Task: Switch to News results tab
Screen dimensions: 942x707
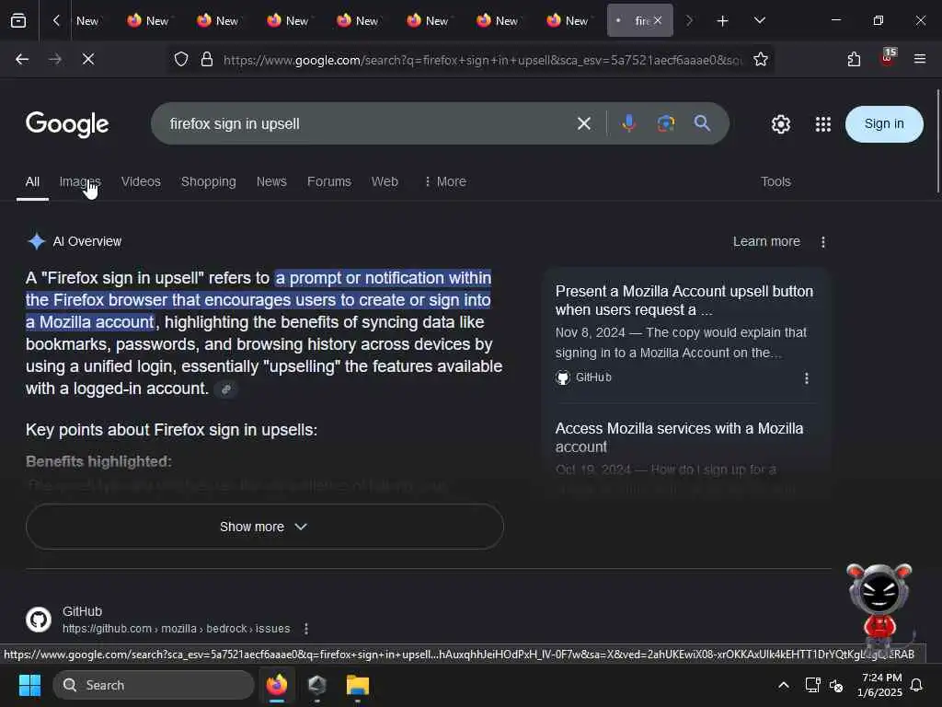Action: [x=271, y=181]
